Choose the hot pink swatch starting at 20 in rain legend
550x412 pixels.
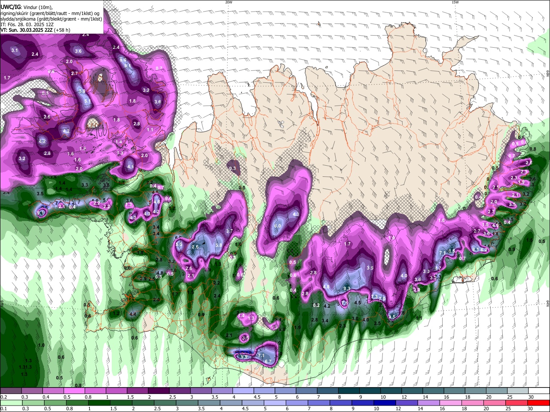(x=494, y=403)
